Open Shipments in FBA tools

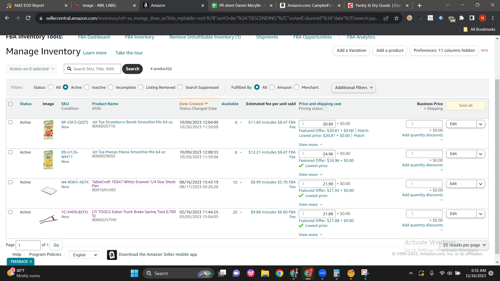click(x=267, y=37)
